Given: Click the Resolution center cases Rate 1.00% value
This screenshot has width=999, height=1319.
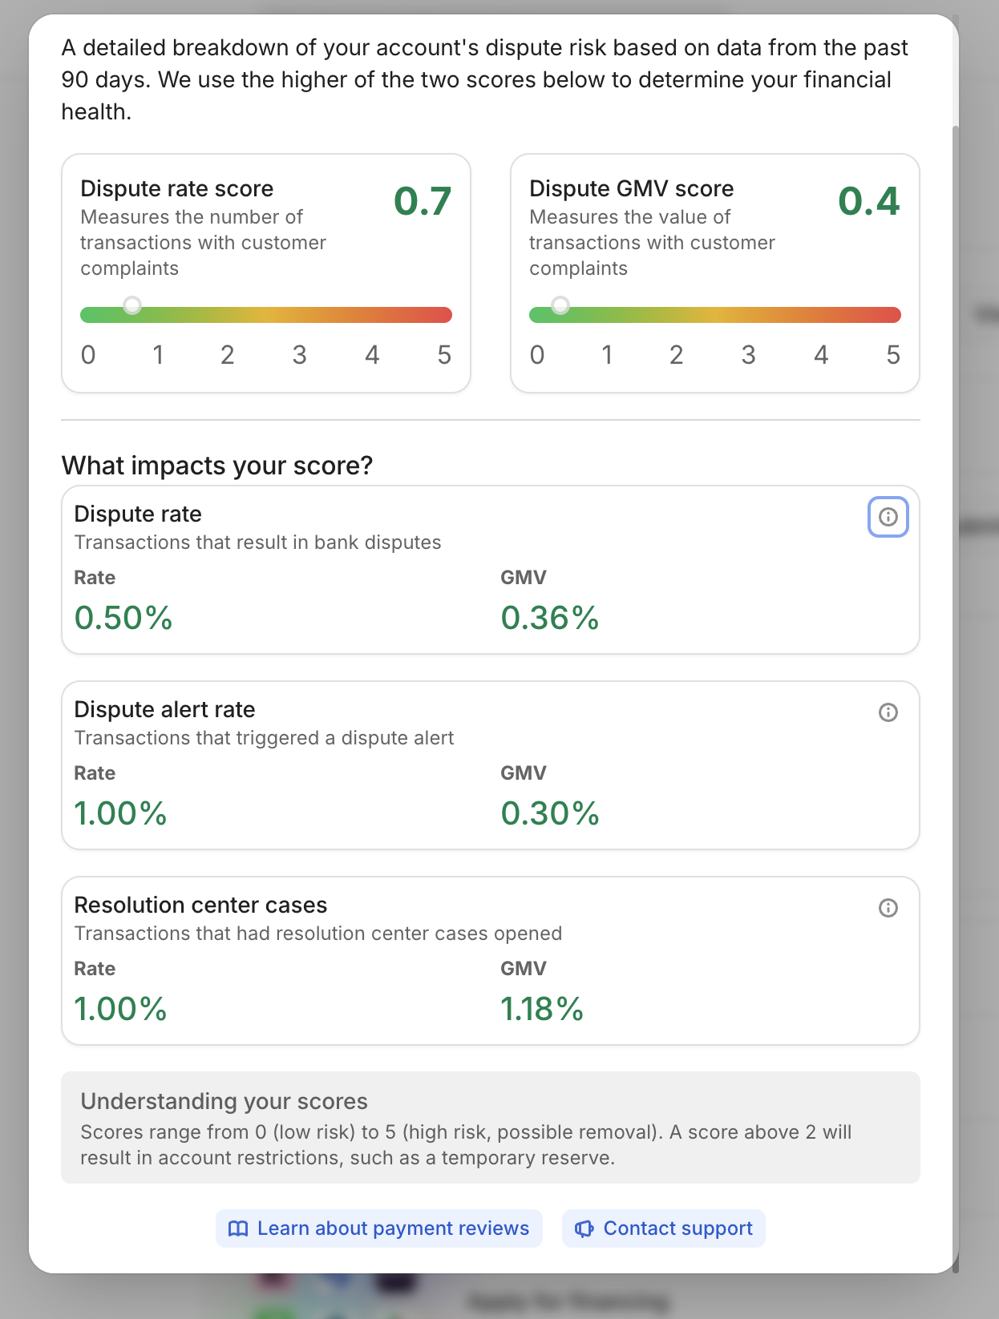Looking at the screenshot, I should pyautogui.click(x=120, y=1009).
